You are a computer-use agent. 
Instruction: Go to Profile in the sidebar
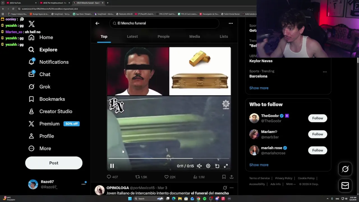coord(41,136)
